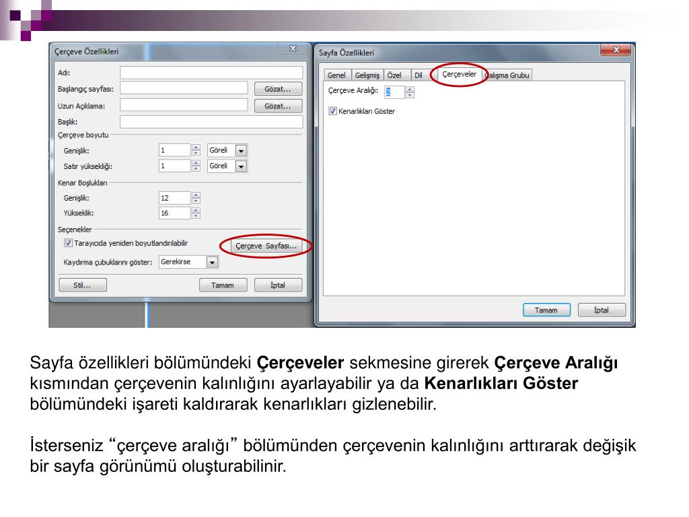Click the Stil button
The image size is (689, 517).
[83, 285]
